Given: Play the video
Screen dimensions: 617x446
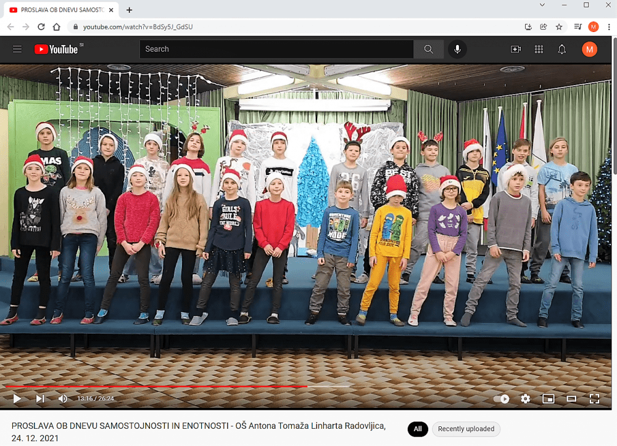Looking at the screenshot, I should [17, 399].
